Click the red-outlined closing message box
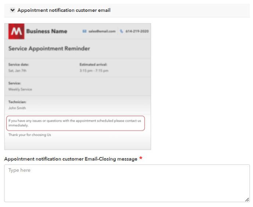Image resolution: width=253 pixels, height=207 pixels. click(75, 123)
